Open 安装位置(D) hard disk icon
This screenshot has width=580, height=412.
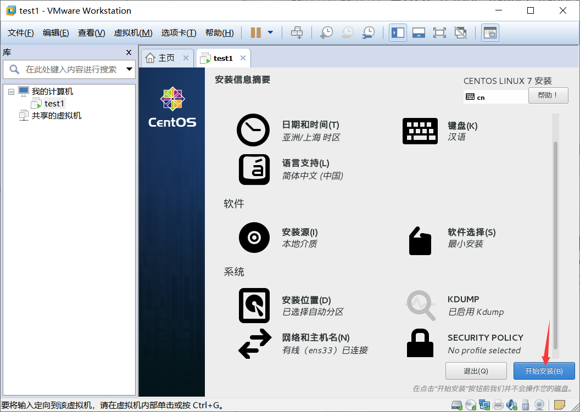click(254, 306)
